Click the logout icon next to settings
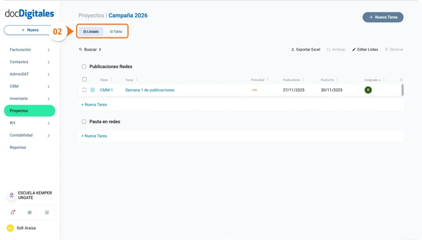 coord(47,212)
